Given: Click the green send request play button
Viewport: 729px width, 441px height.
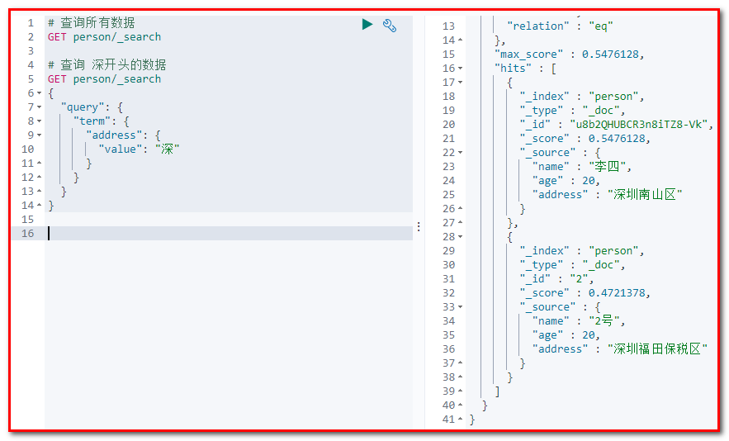Looking at the screenshot, I should click(367, 25).
